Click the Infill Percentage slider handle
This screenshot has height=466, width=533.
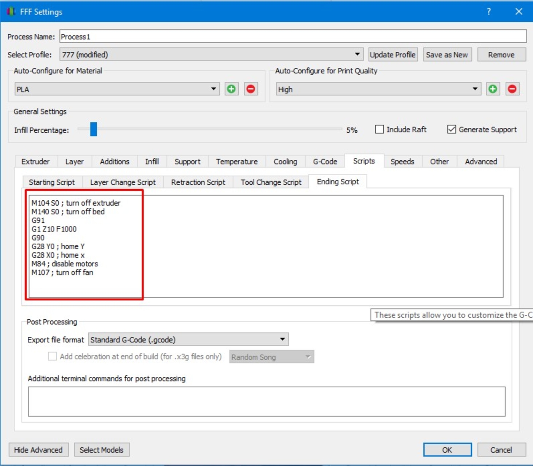94,129
